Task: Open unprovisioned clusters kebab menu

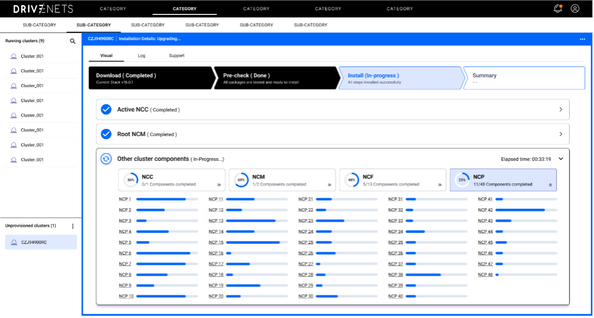Action: click(73, 226)
